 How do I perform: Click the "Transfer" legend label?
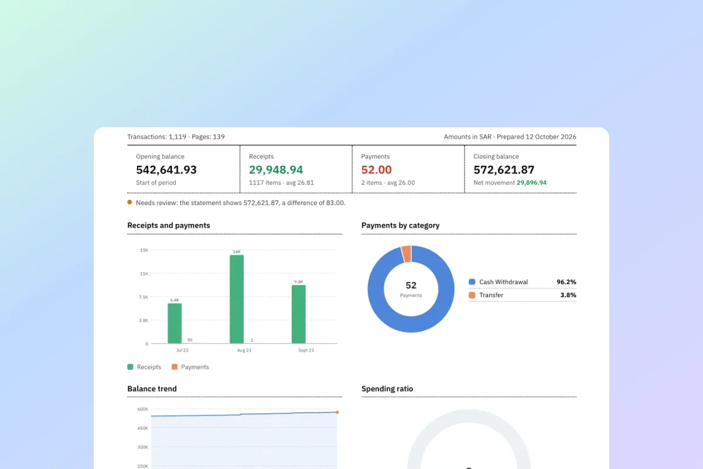[x=491, y=295]
